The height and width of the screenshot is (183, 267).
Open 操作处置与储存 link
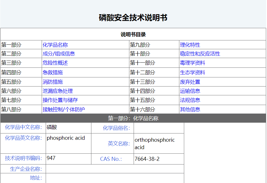click(60, 100)
